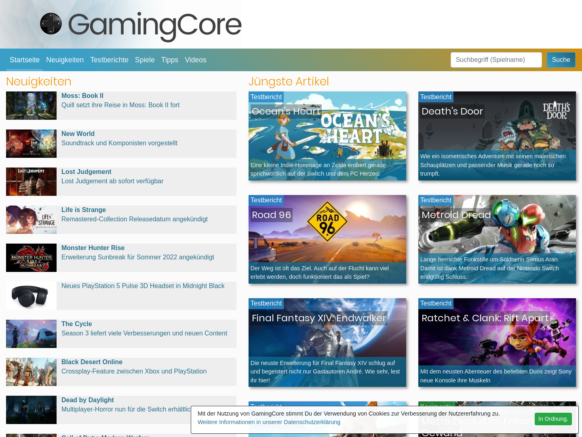
Task: Switch to the Videos section
Action: coord(196,60)
